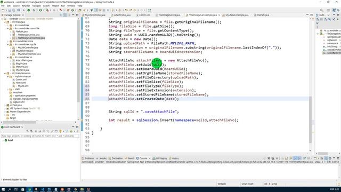Open File Explorer from the taskbar
Screen dimensions: 341x192
(x=82, y=189)
